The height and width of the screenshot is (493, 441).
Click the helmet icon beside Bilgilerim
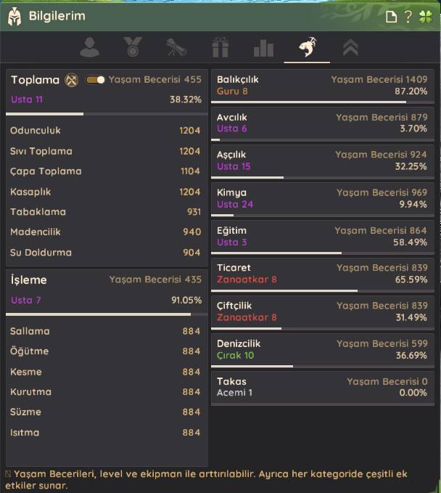[15, 16]
